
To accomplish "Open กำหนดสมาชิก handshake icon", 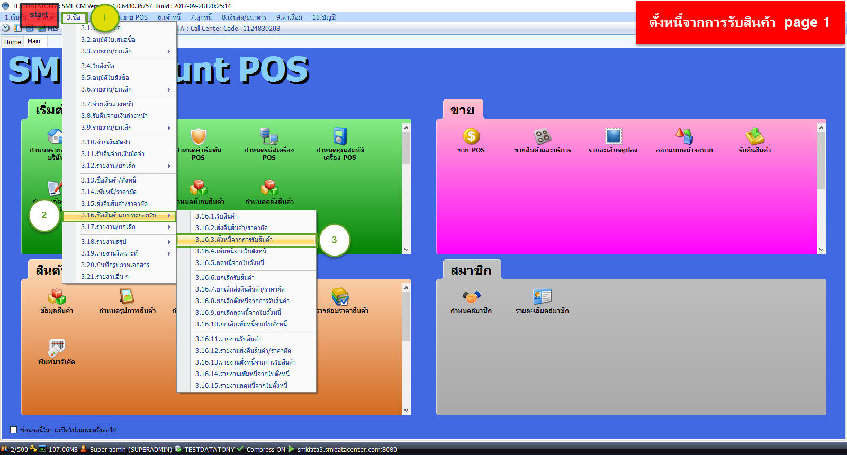I will click(x=471, y=297).
